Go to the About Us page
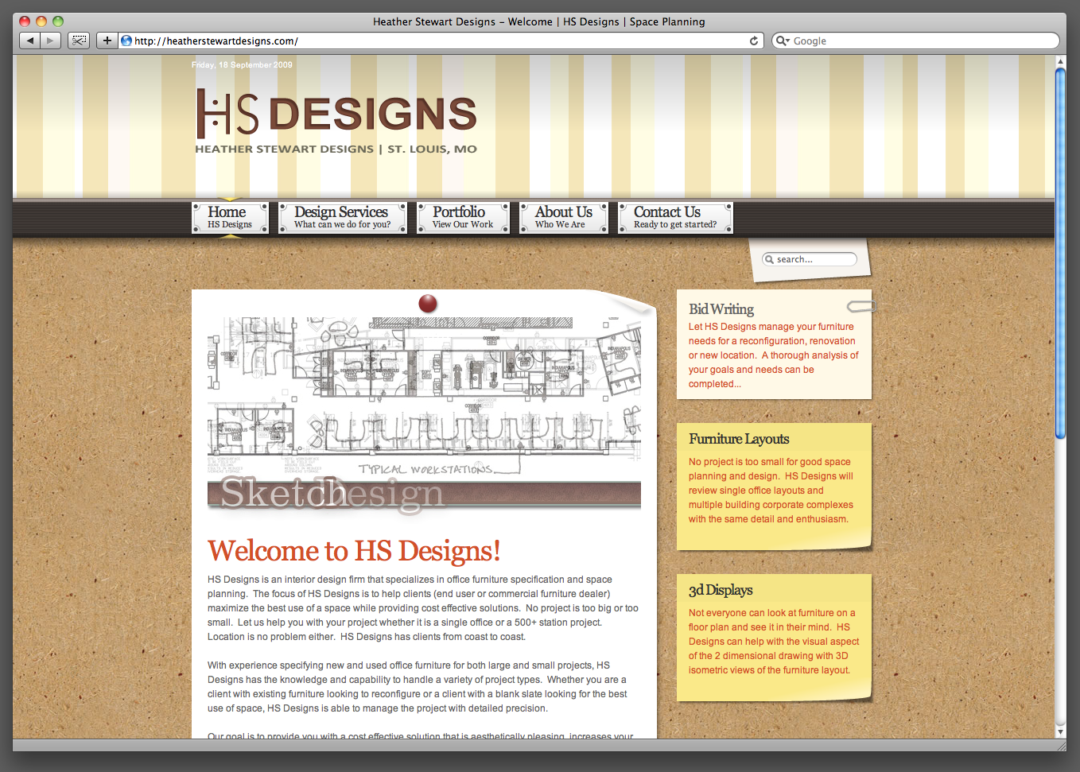 (563, 217)
